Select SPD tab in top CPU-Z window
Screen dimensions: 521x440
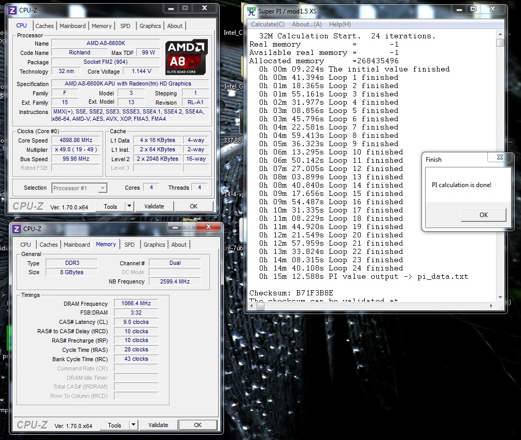125,26
